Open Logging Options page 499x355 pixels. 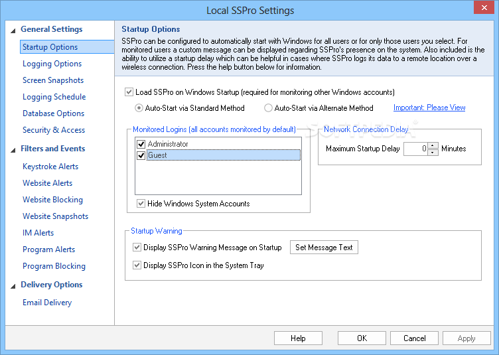point(52,64)
